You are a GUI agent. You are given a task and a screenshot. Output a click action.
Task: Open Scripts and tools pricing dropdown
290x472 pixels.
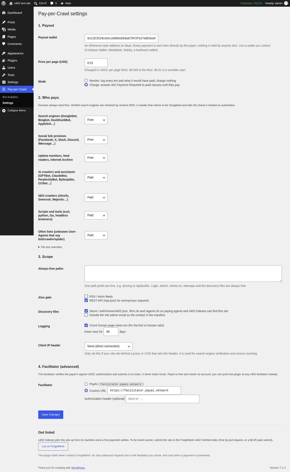tap(96, 215)
